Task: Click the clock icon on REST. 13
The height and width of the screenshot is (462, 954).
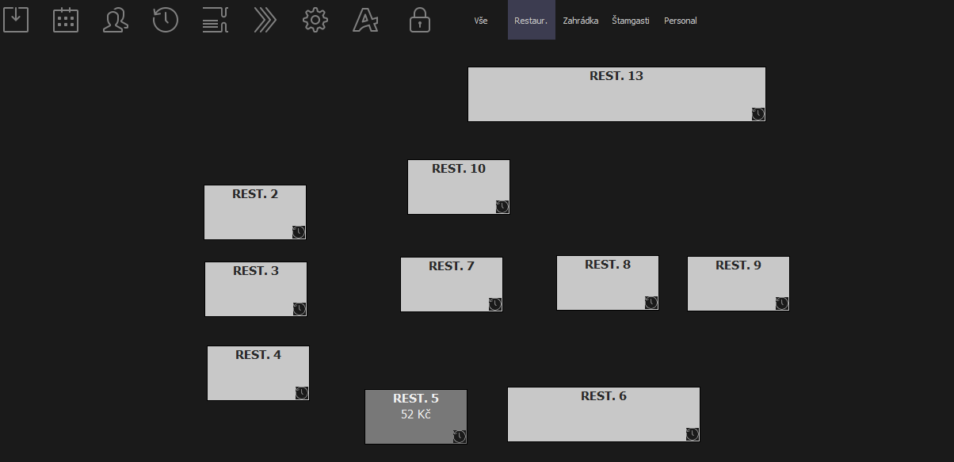Action: point(758,114)
